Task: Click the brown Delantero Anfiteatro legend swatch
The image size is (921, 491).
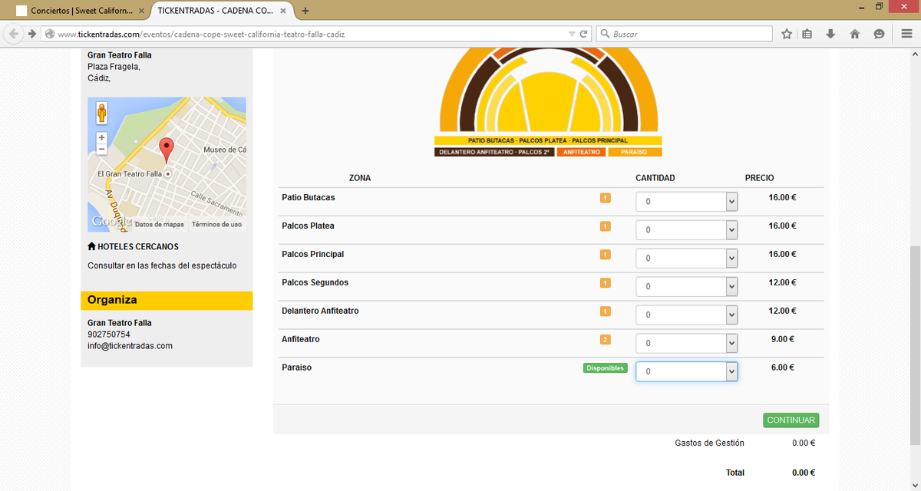Action: (494, 153)
